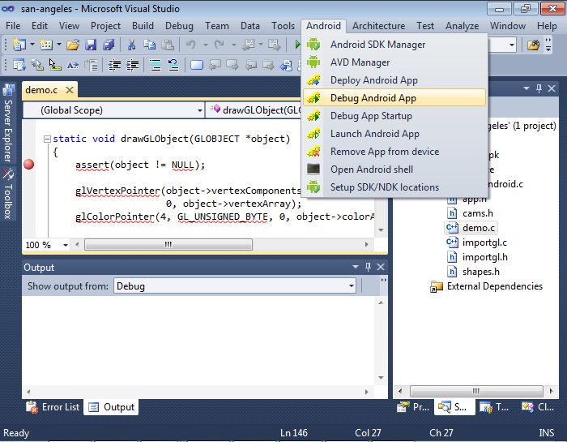Click the Navigate Forward icon
The image size is (567, 442).
click(274, 45)
